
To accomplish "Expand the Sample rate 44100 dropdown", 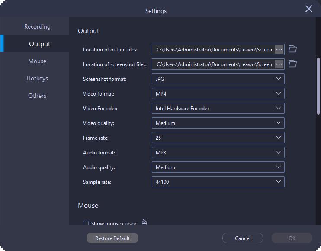I will (x=218, y=182).
